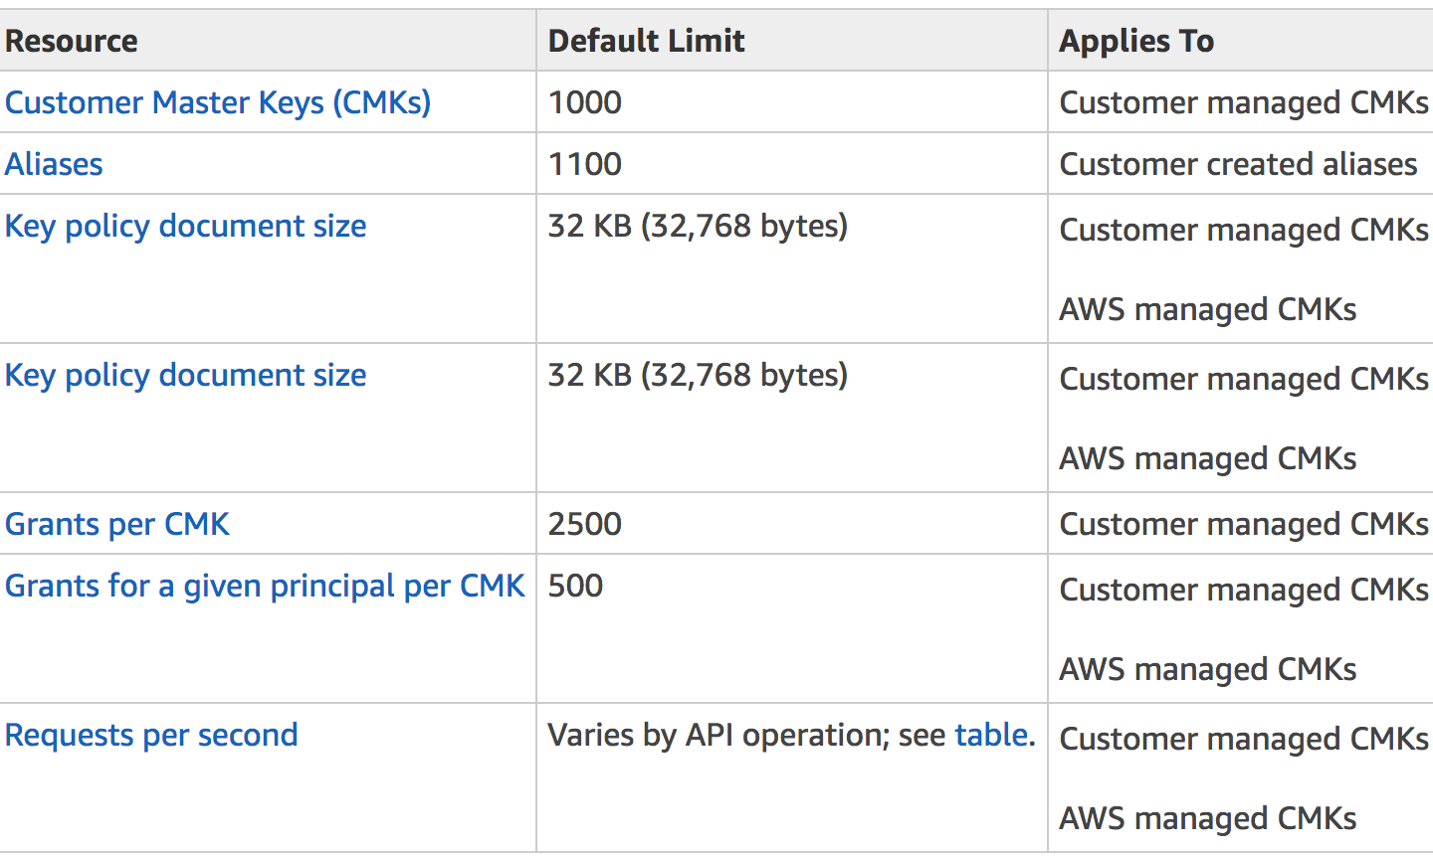Image resolution: width=1433 pixels, height=857 pixels.
Task: Open the 'table' link in Varies by API operation
Action: [x=991, y=735]
